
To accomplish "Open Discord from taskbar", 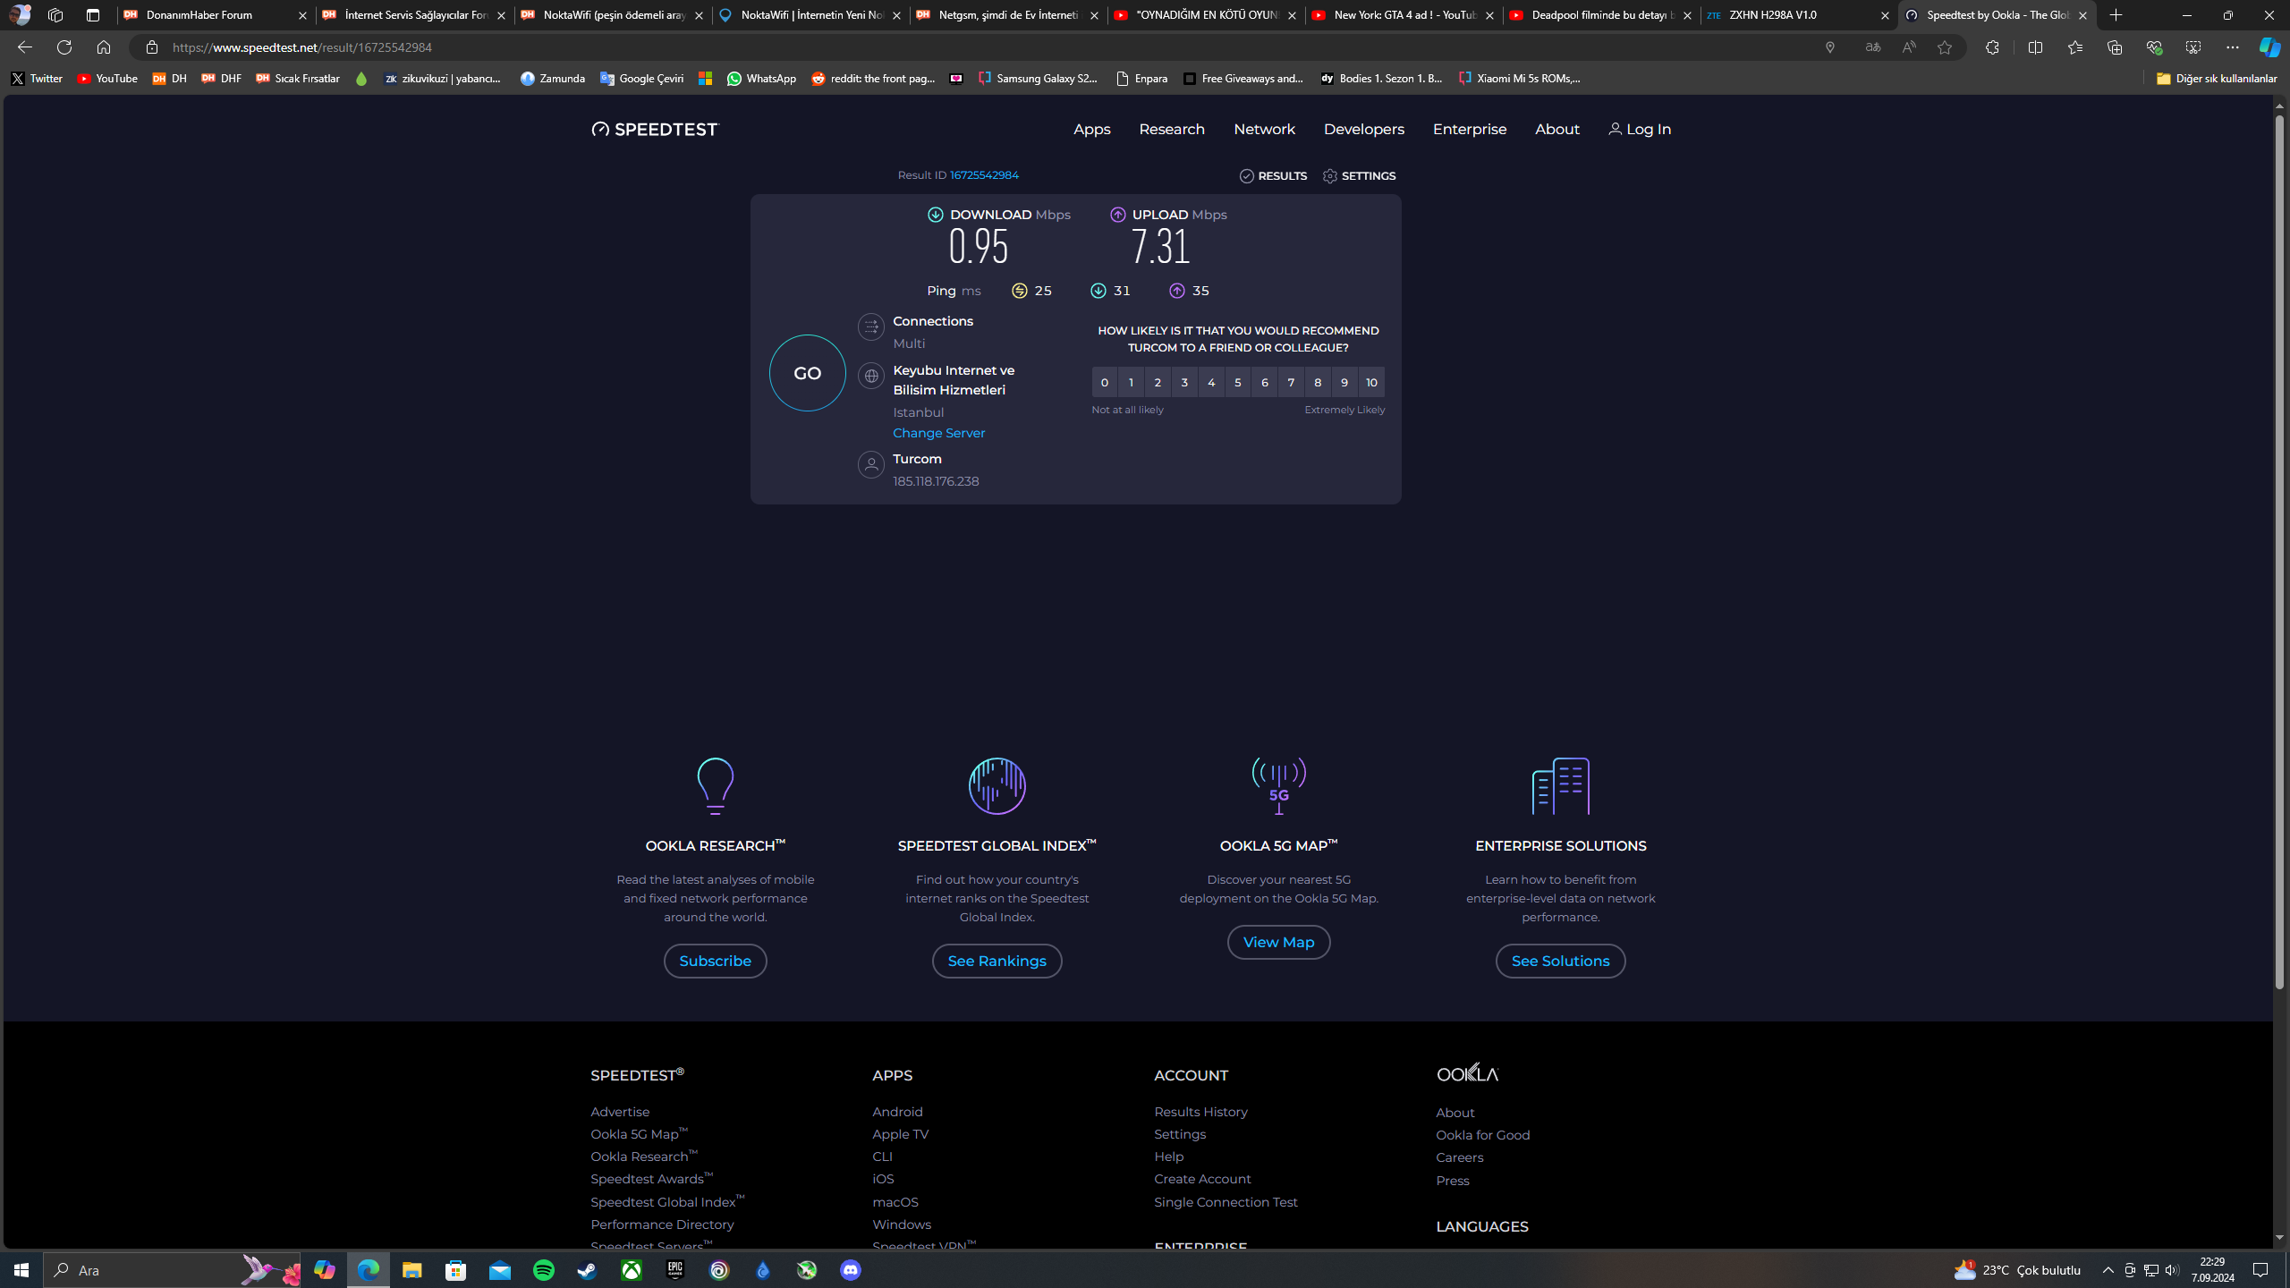I will 851,1270.
